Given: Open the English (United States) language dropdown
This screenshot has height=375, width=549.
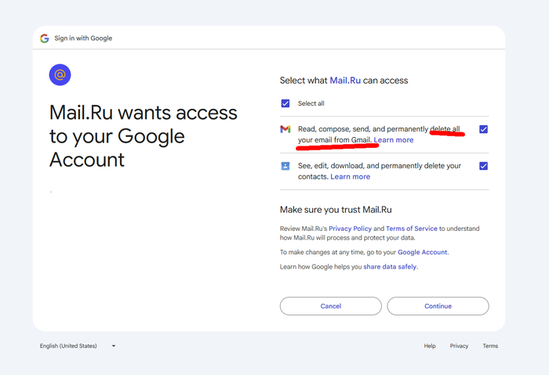Looking at the screenshot, I should pos(78,346).
